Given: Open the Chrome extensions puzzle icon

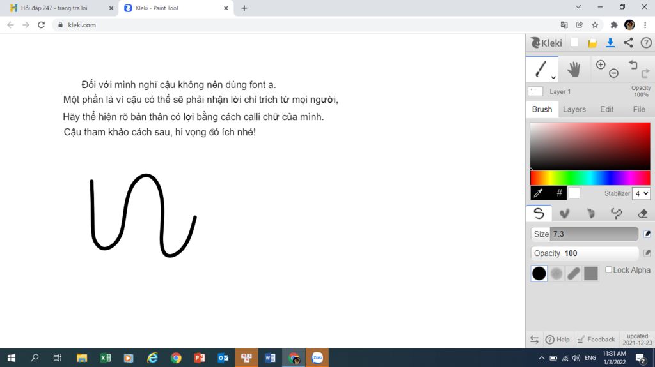Looking at the screenshot, I should pos(613,25).
